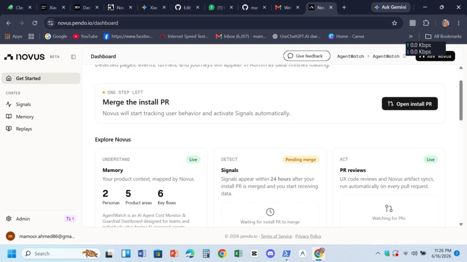Switch to the DEV Das tab
The height and width of the screenshot is (262, 467).
tap(87, 8)
